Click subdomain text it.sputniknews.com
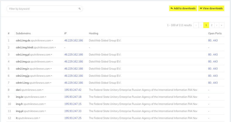 27,118
